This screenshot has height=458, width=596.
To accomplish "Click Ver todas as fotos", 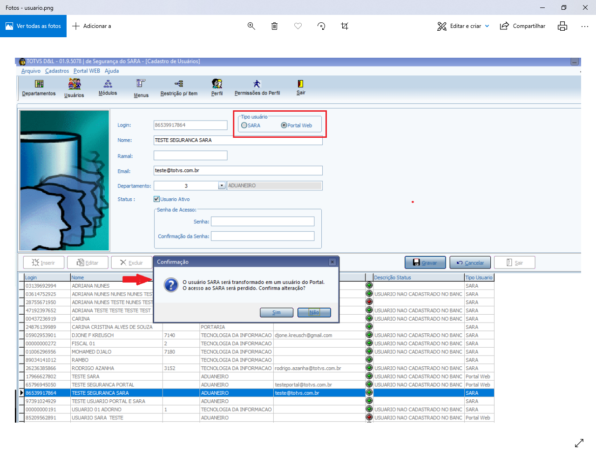I will (x=34, y=26).
